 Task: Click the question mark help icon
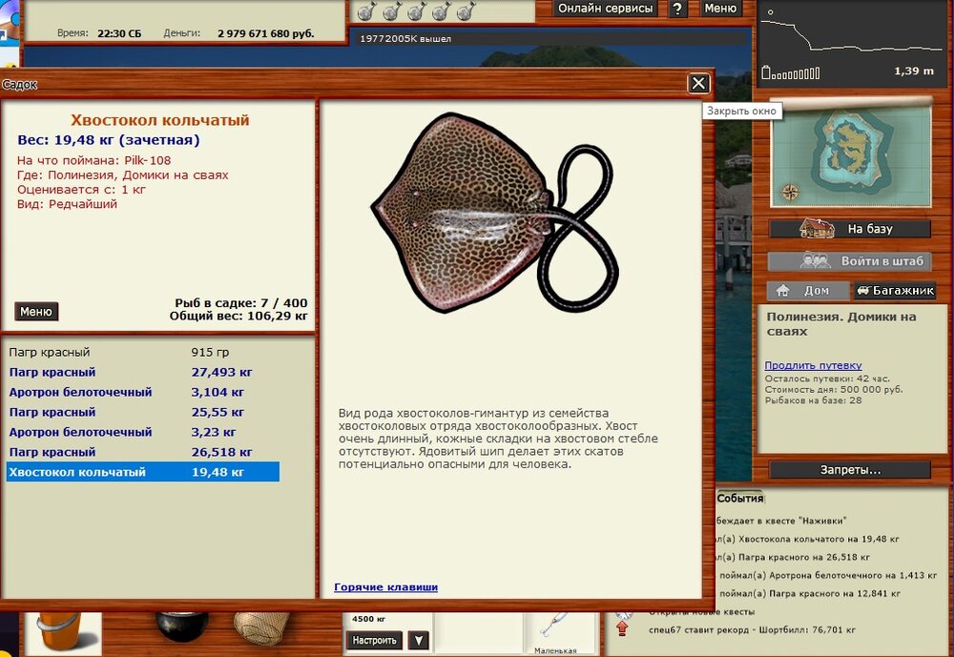coord(678,9)
